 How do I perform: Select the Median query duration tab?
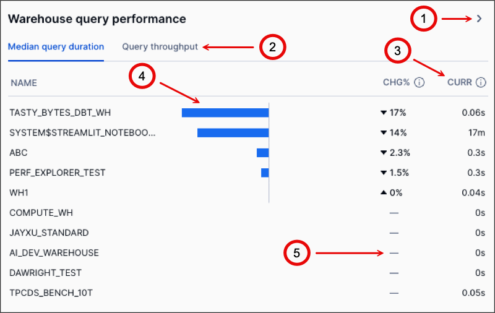[x=56, y=46]
